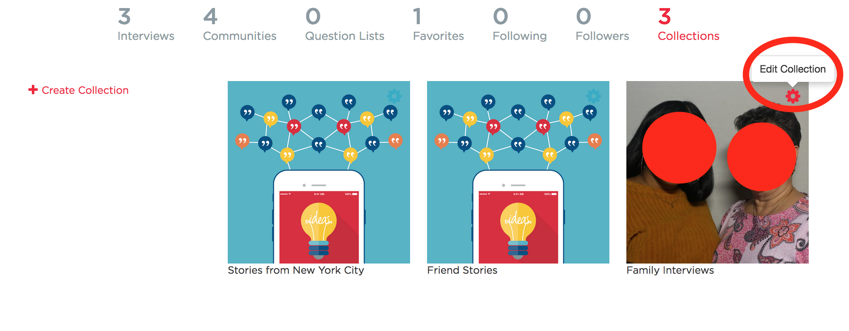Select the Question Lists tab

(x=345, y=25)
